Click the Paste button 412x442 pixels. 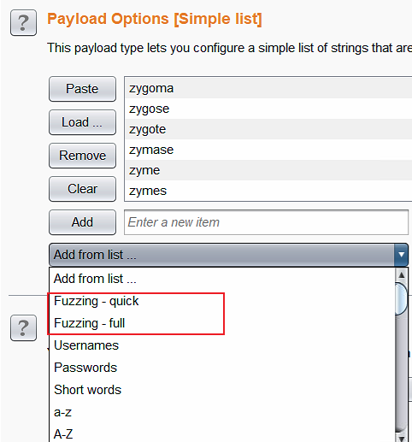[82, 89]
